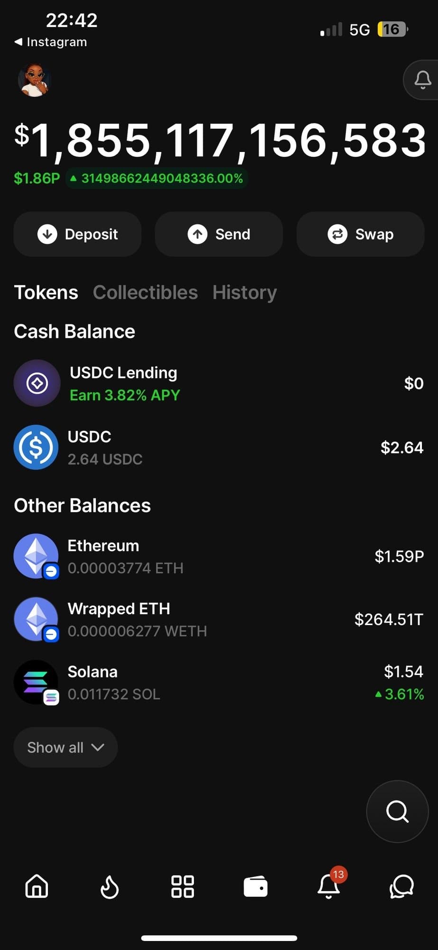
Task: Open the trending flame icon tab
Action: click(x=109, y=886)
